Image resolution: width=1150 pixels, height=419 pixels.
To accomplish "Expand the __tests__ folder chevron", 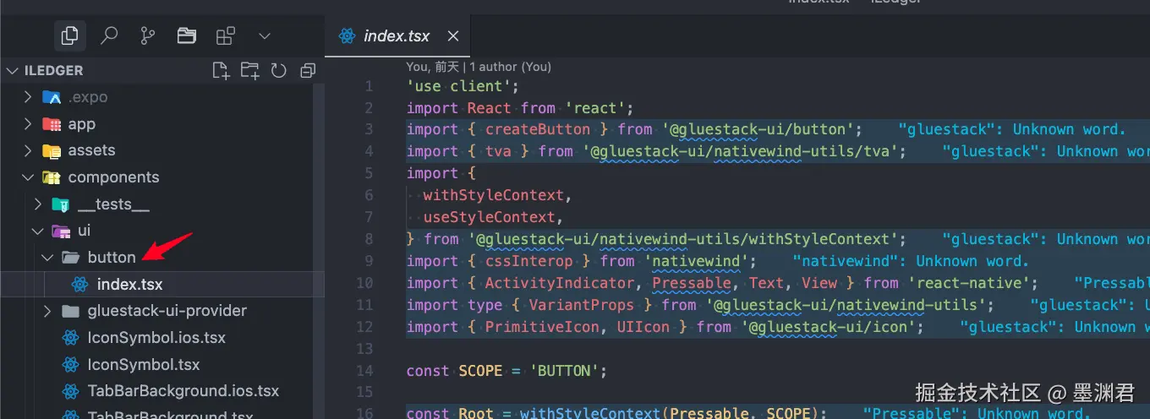I will (x=38, y=204).
